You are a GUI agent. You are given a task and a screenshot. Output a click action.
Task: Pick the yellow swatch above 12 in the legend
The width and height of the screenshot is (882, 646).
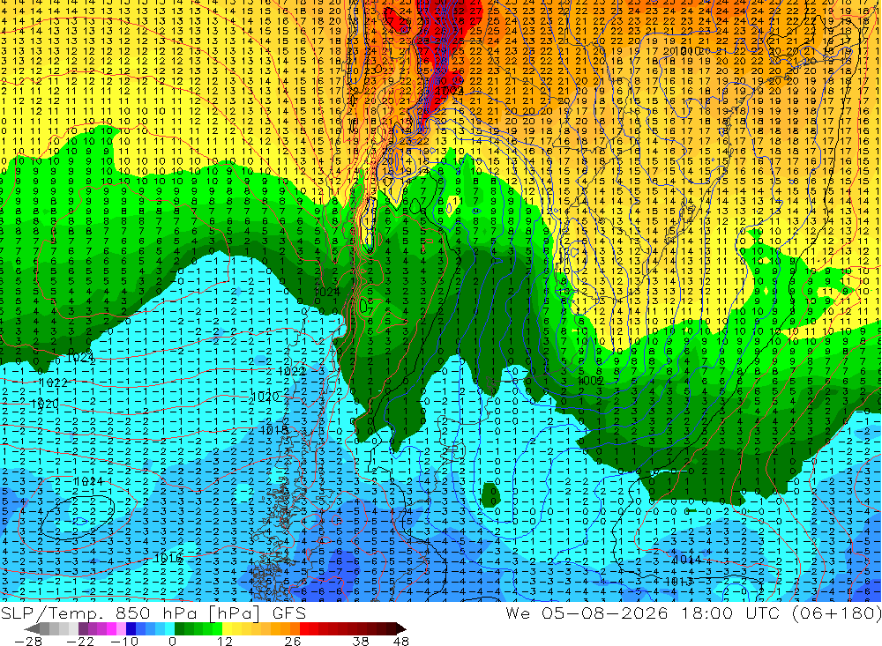coord(228,628)
